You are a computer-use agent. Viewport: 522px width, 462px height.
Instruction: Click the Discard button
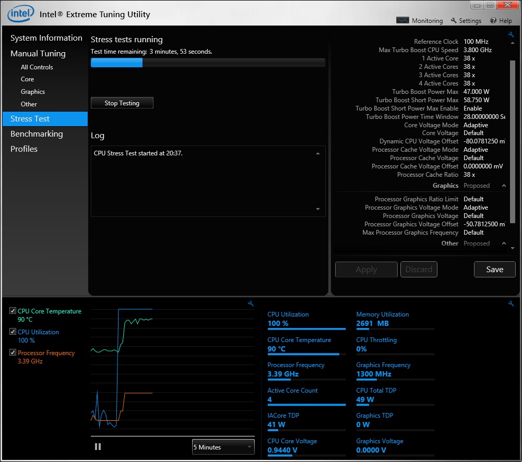point(419,270)
